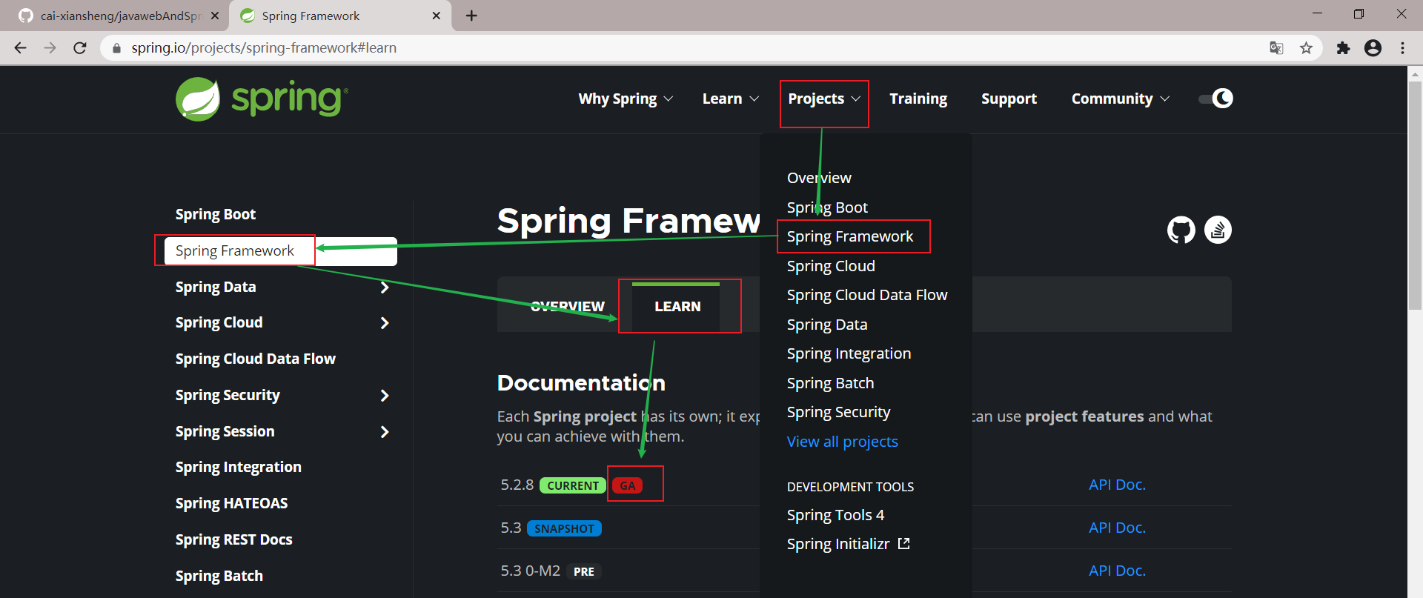Image resolution: width=1423 pixels, height=598 pixels.
Task: Click the scrollbar up arrow
Action: pyautogui.click(x=1415, y=73)
